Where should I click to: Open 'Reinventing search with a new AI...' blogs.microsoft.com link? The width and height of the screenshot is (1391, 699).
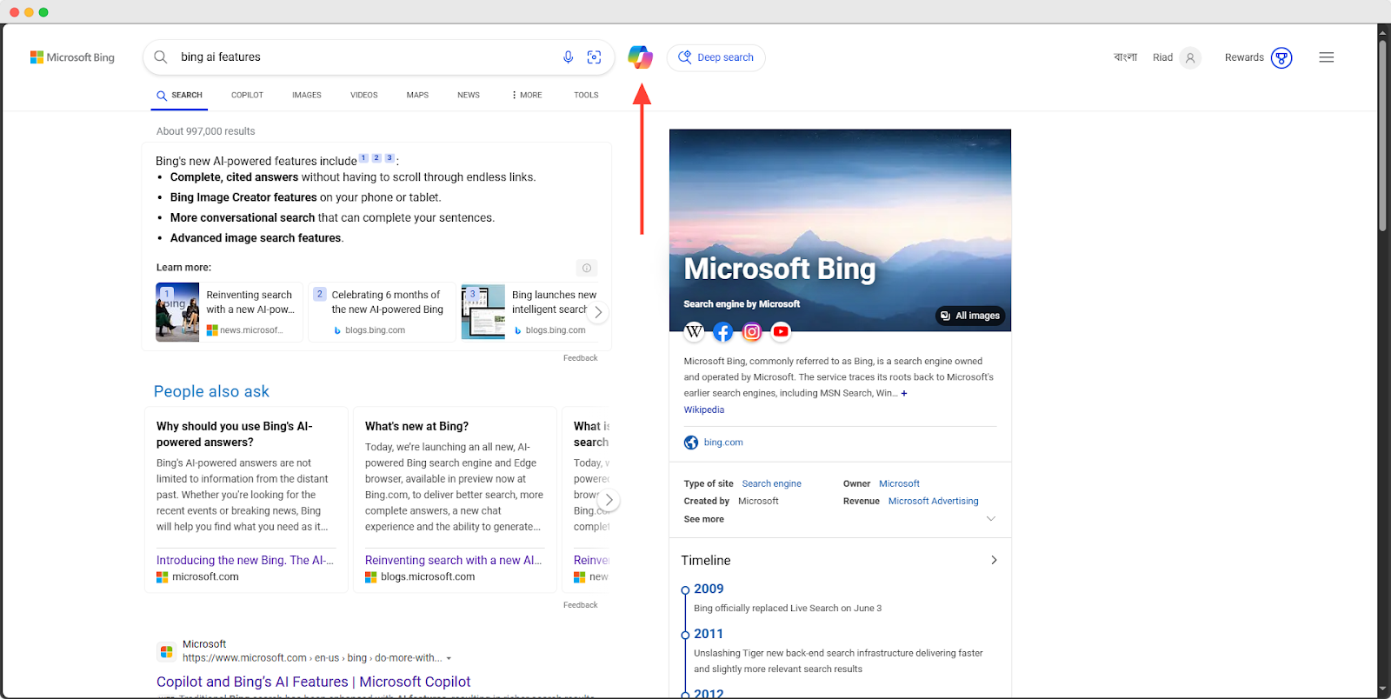click(x=453, y=561)
